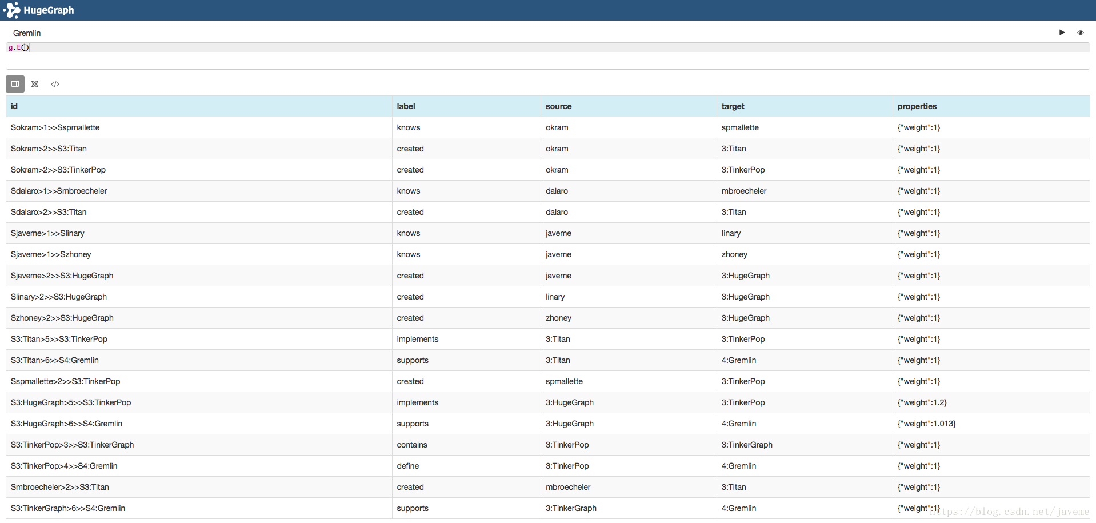
Task: Select the Sokram>1>>Sspmallette id cell
Action: pyautogui.click(x=199, y=127)
